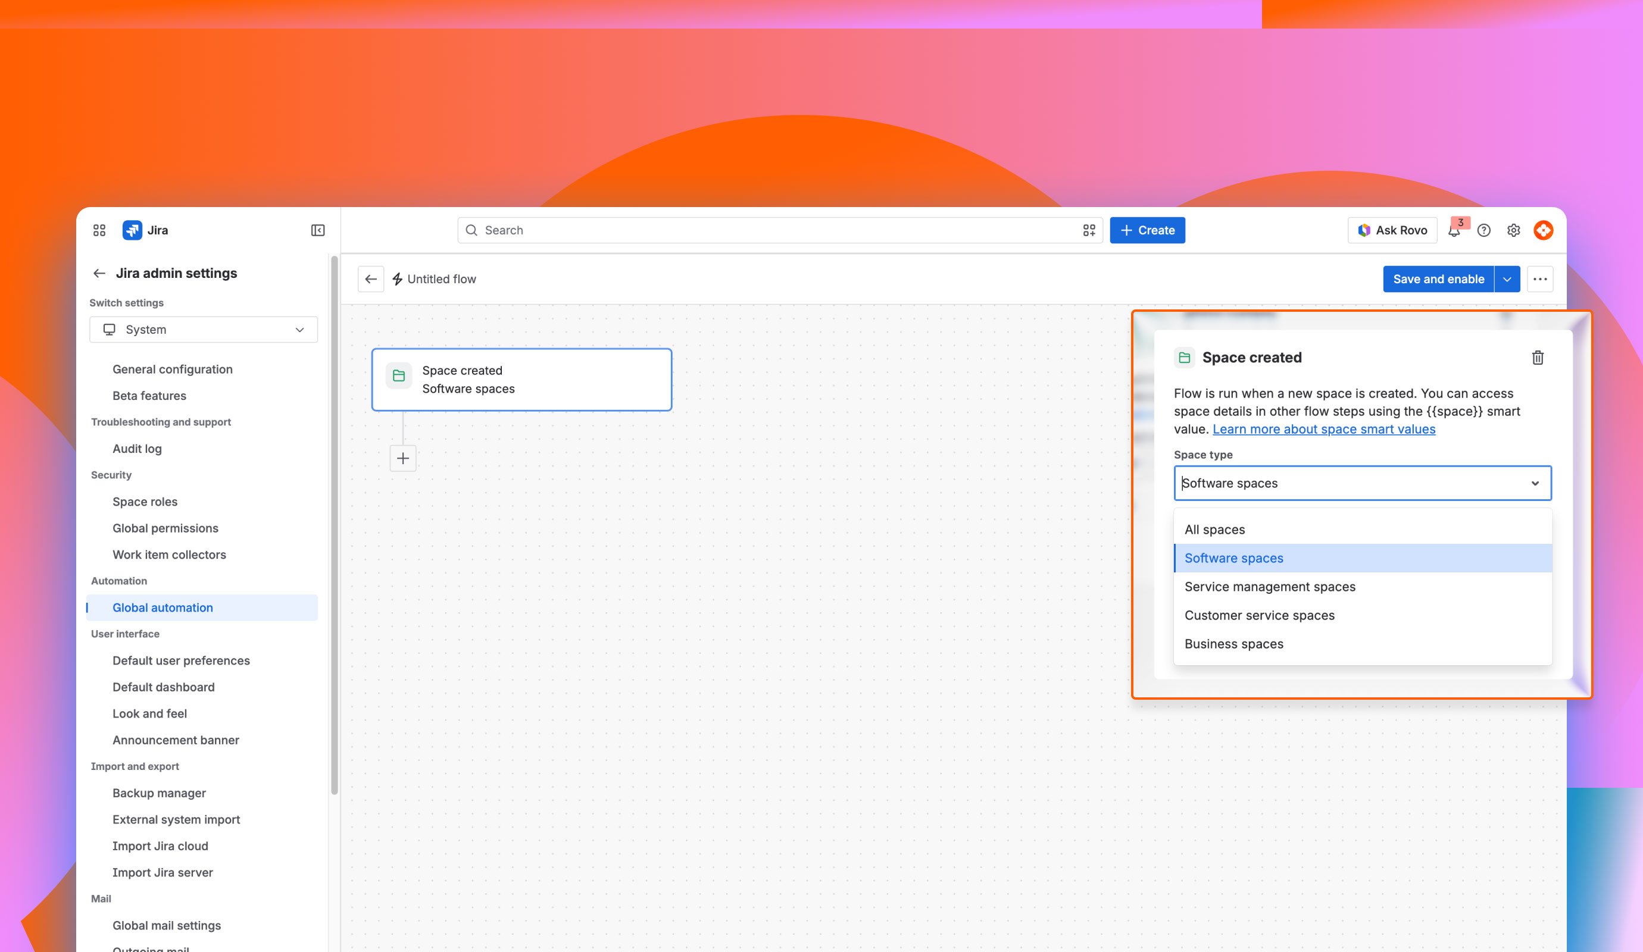Open the more actions ellipsis menu
This screenshot has width=1643, height=952.
pos(1540,279)
